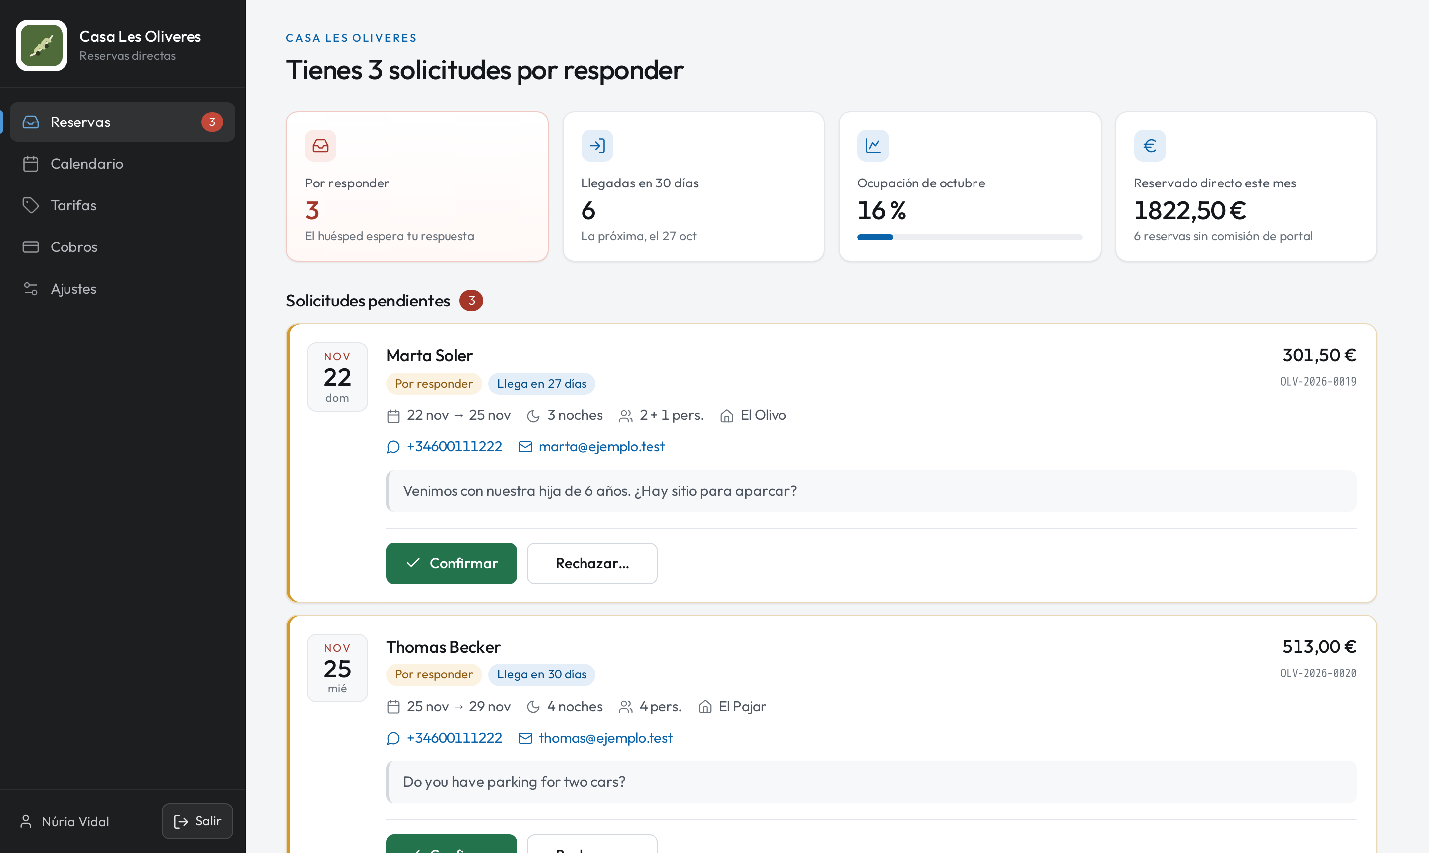1429x853 pixels.
Task: Open Marta Soler's phone number link
Action: [x=455, y=447]
